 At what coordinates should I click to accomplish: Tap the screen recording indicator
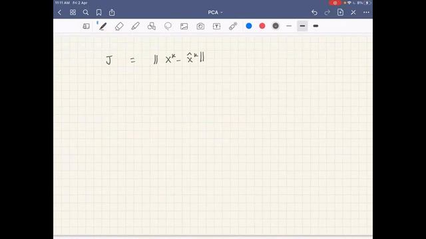(x=335, y=3)
